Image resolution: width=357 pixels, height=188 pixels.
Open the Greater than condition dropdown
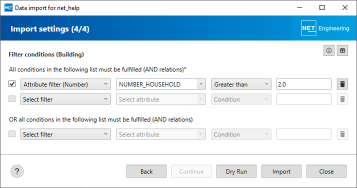(x=241, y=84)
